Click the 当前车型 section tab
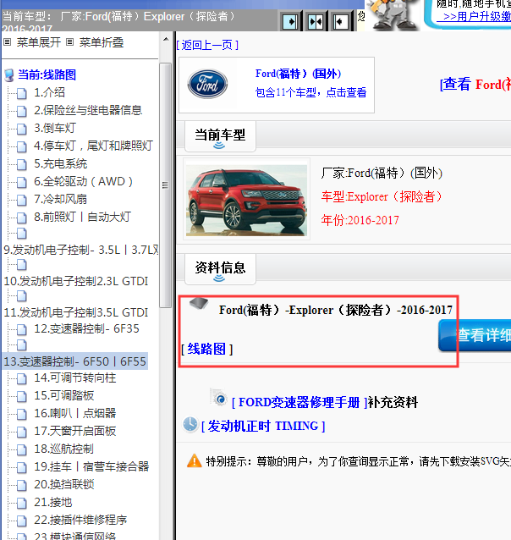The height and width of the screenshot is (540, 511). tap(220, 136)
